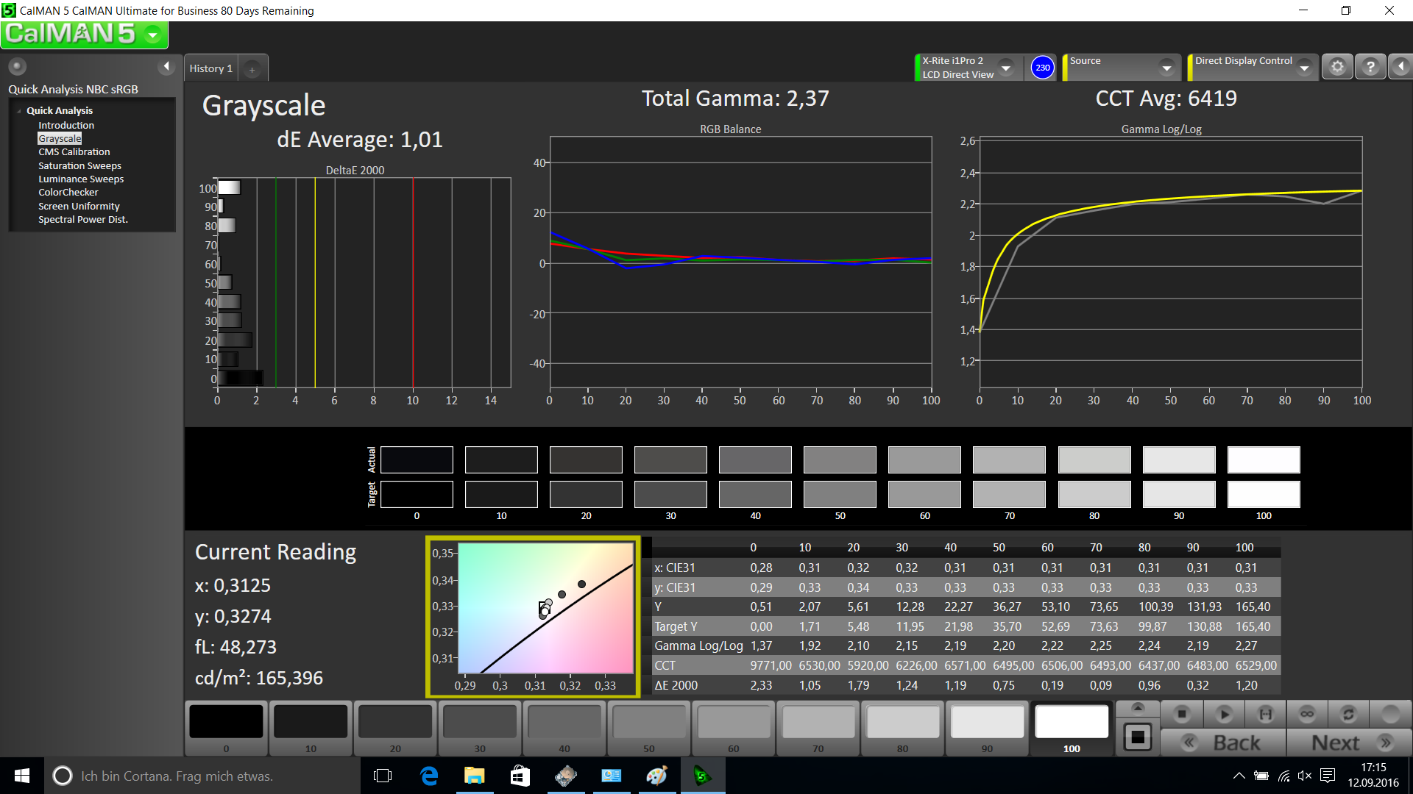Viewport: 1413px width, 794px height.
Task: Click the stop measurement button
Action: (1181, 714)
